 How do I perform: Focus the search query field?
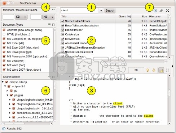point(79,11)
